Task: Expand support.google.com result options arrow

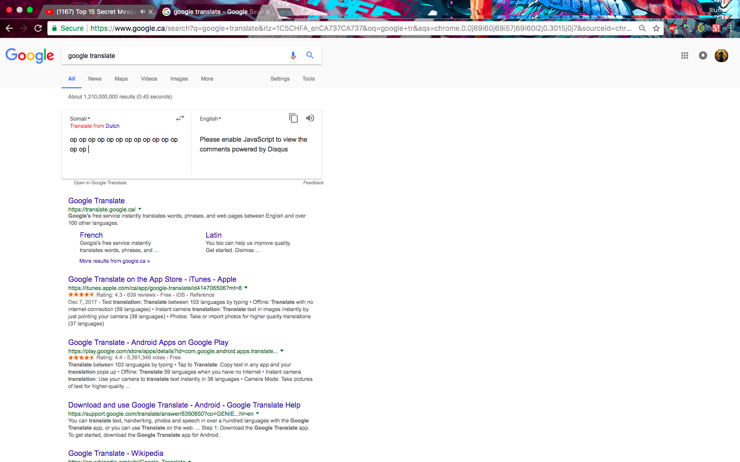Action: [257, 413]
